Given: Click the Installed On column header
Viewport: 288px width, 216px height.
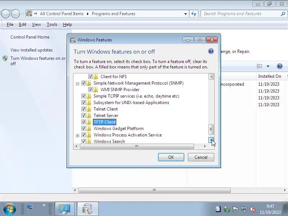Looking at the screenshot, I should (x=270, y=76).
